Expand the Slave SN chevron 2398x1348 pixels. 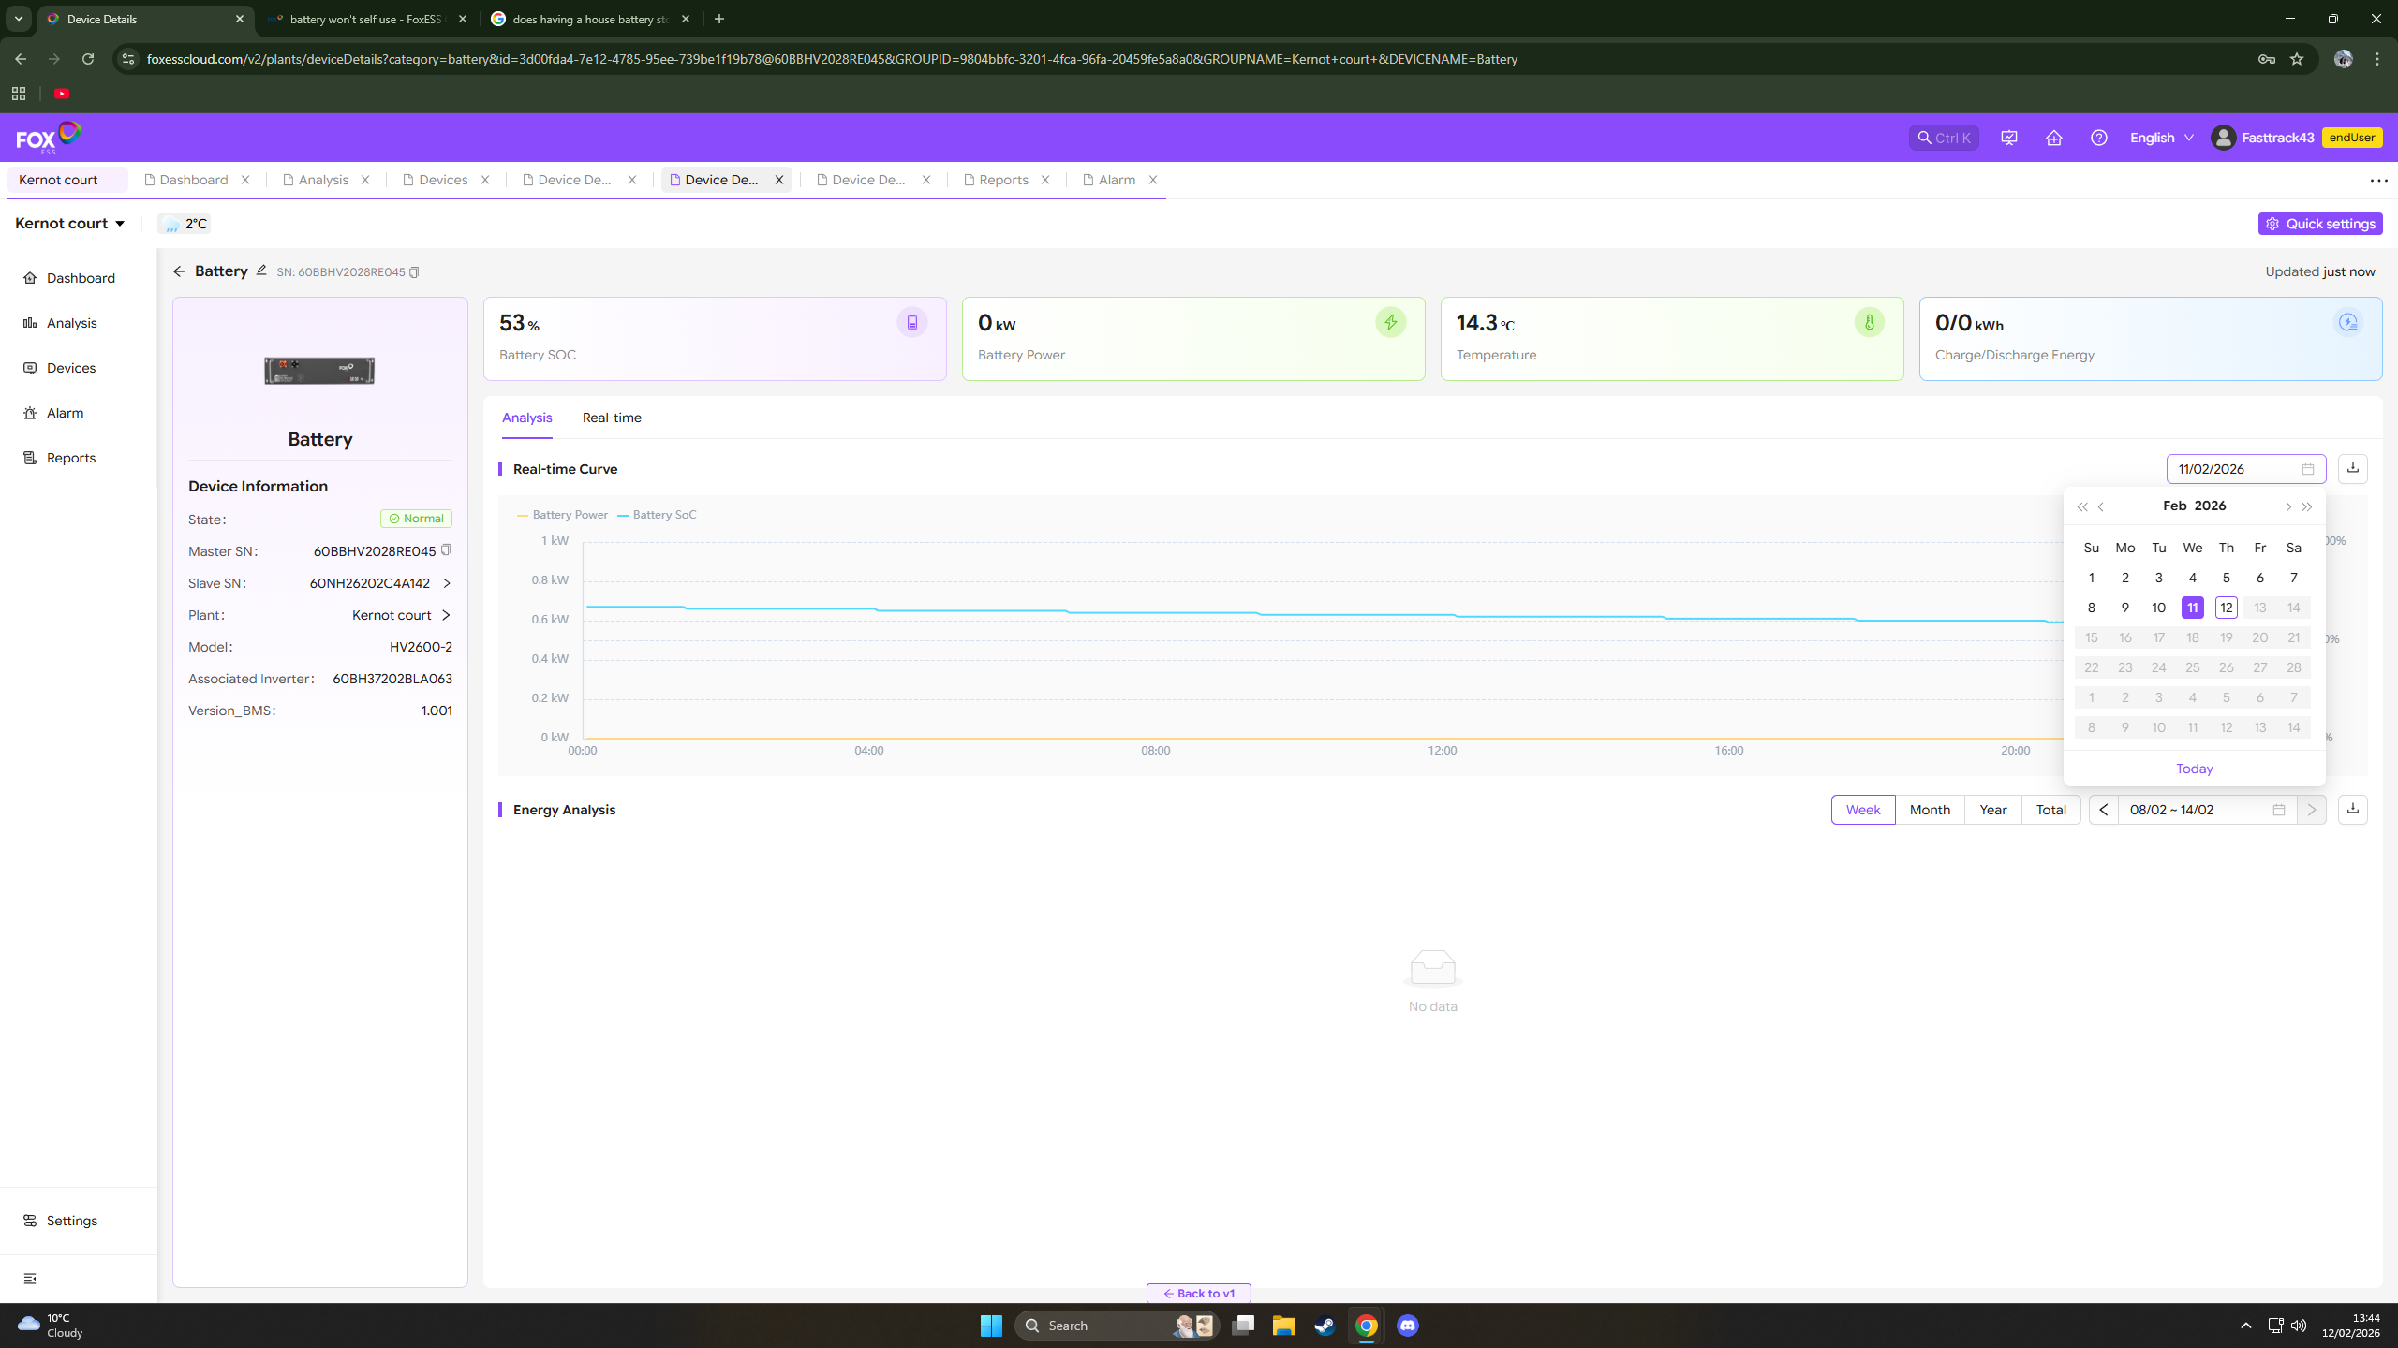(447, 583)
